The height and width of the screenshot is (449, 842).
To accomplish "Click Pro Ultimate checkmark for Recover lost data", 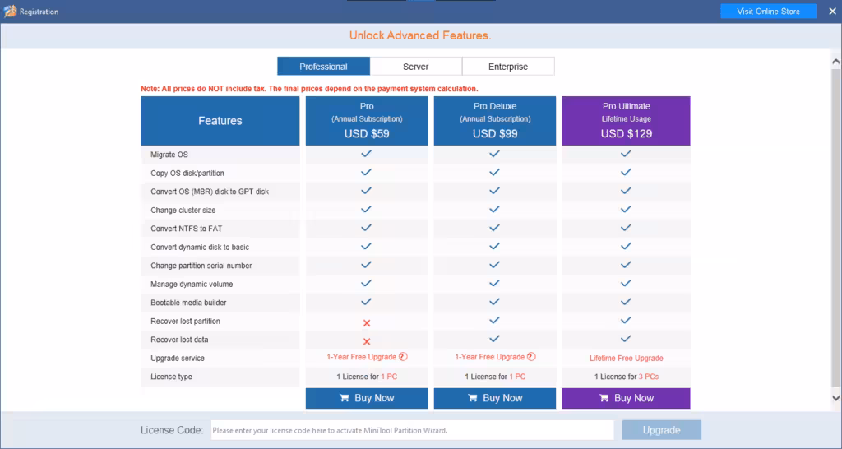I will point(626,339).
